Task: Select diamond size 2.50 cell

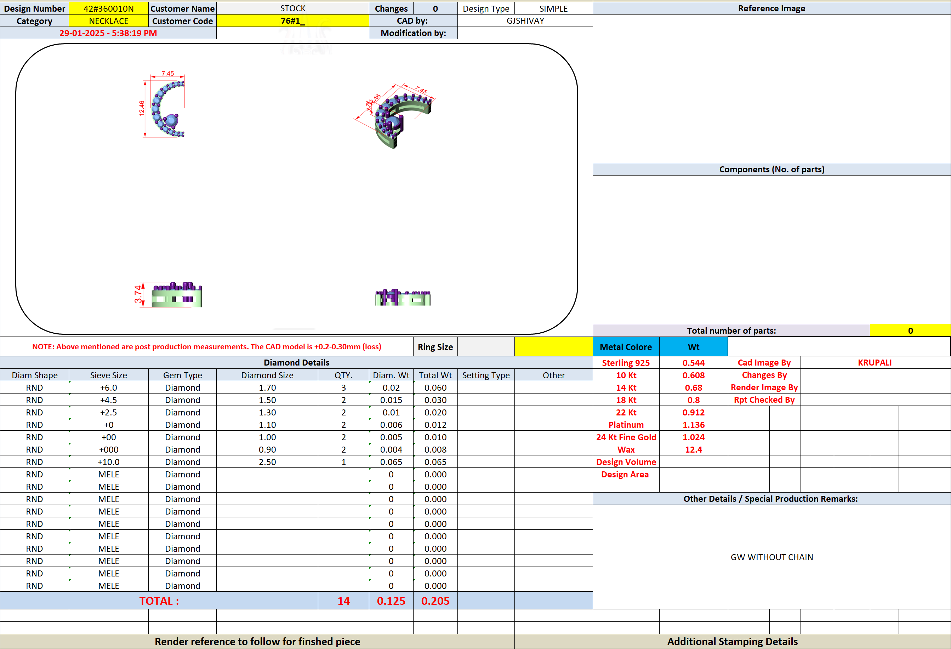Action: (267, 462)
